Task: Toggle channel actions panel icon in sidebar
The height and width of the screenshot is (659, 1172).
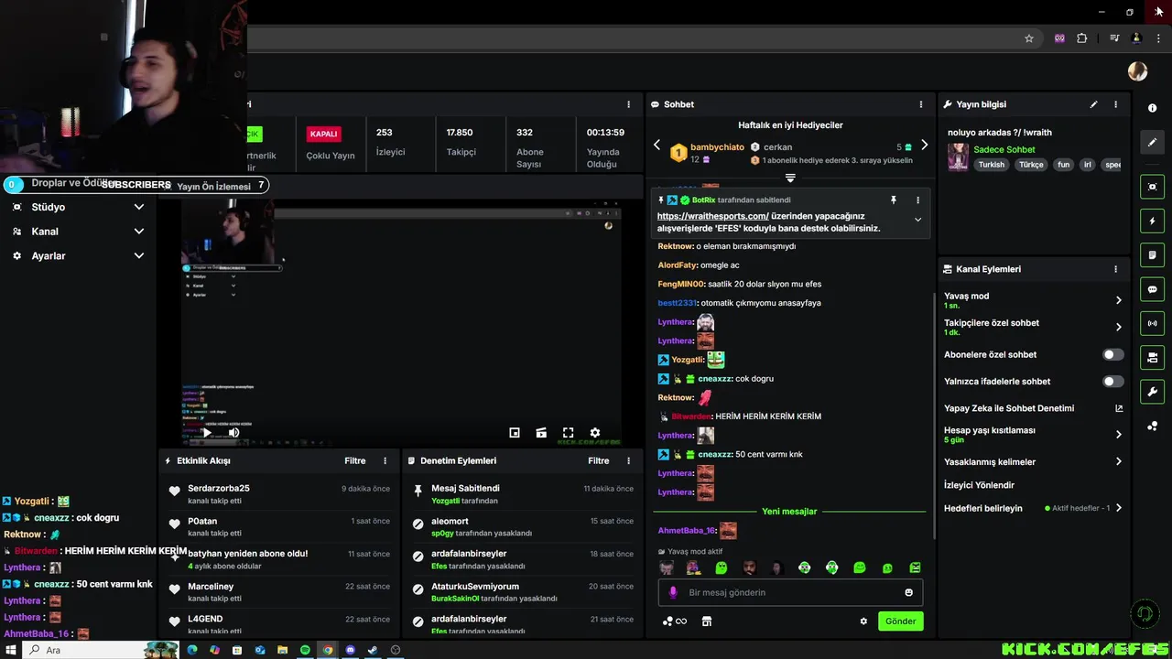Action: point(1152,357)
